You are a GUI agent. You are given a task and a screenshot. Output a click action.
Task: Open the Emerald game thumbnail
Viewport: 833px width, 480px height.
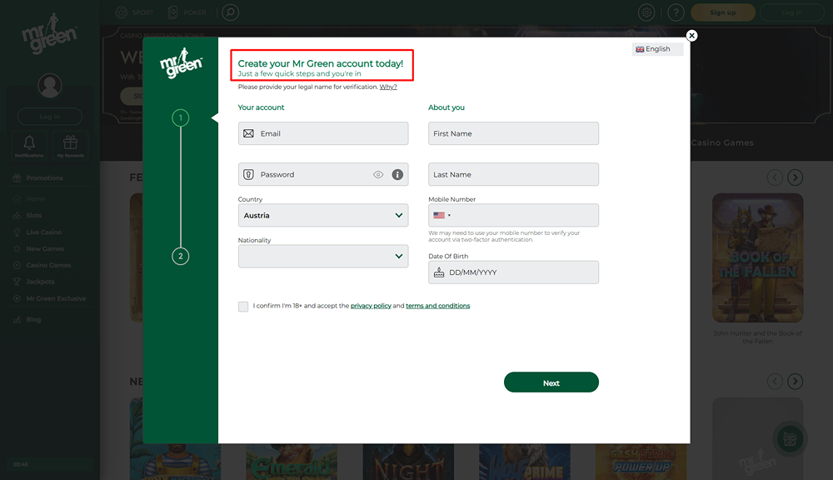coord(292,462)
